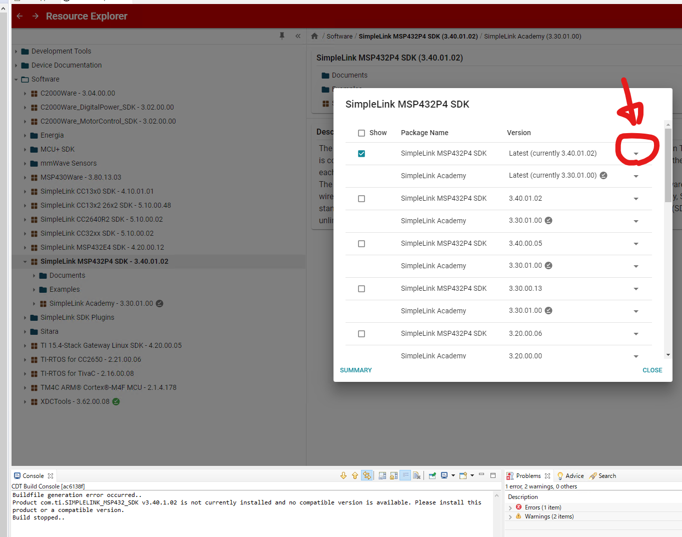Click the Description column header in Problems
The image size is (682, 537).
pos(523,496)
